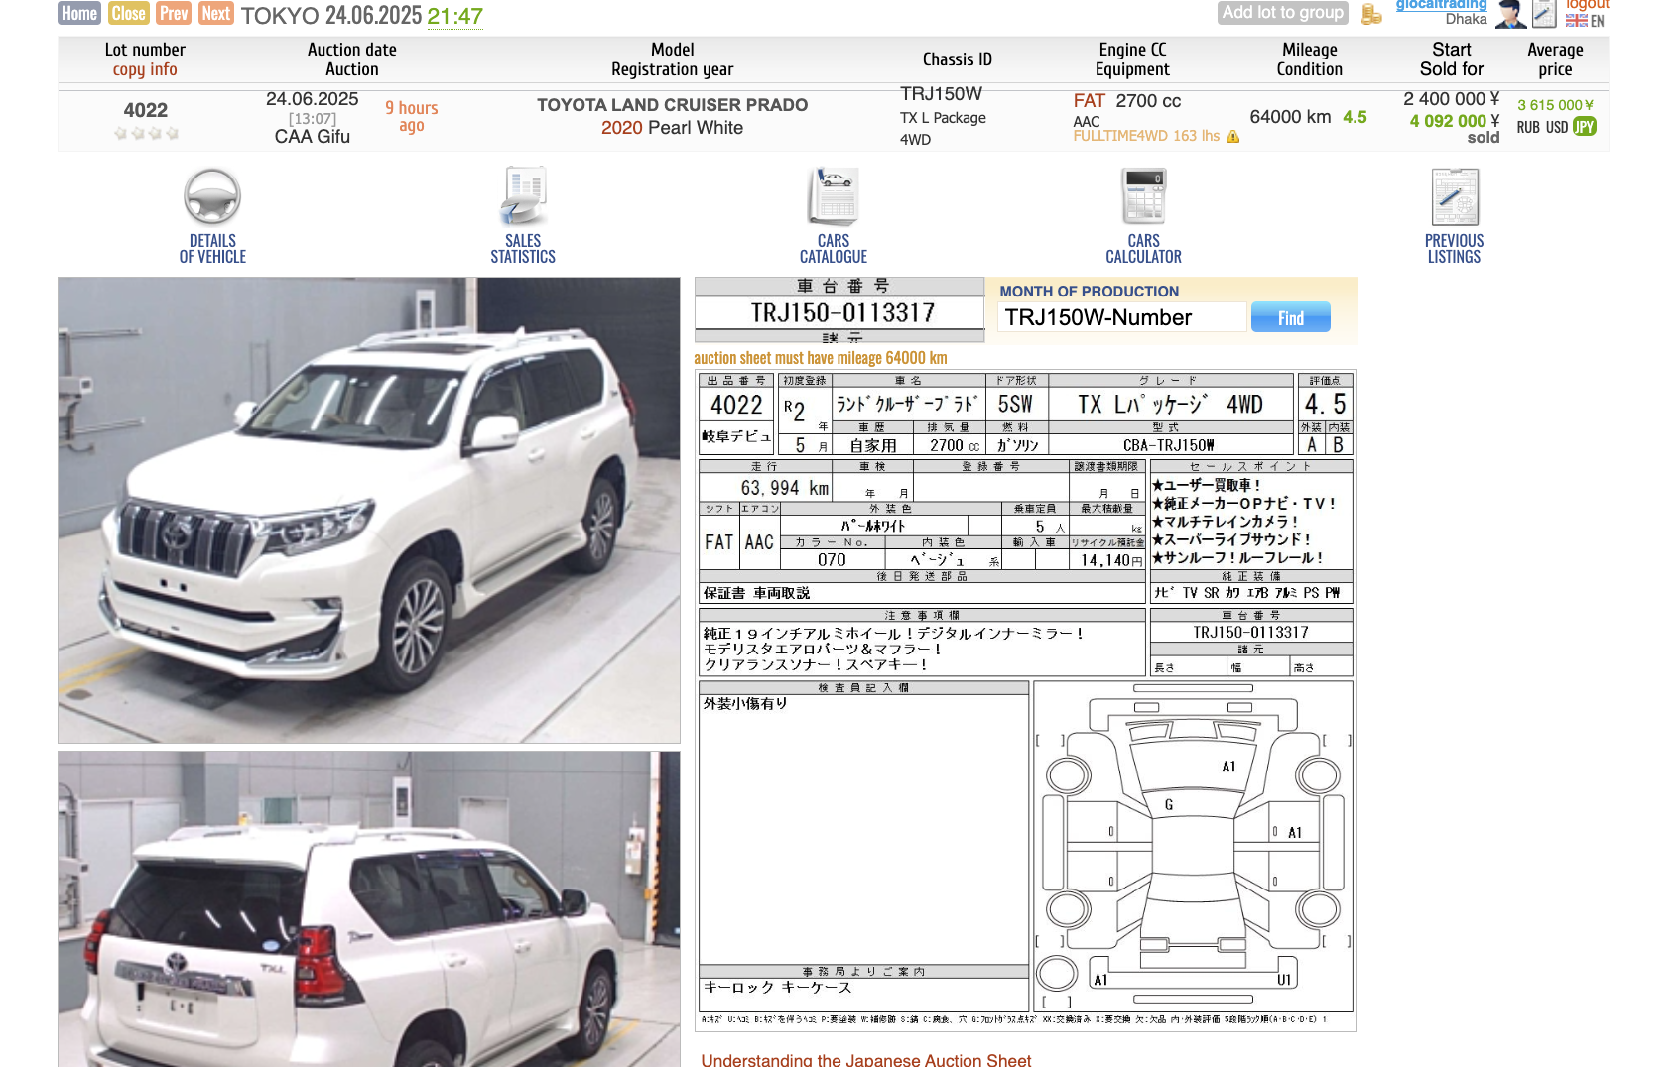Viewport: 1679px width, 1067px height.
Task: Click the UK flag language icon
Action: tap(1576, 20)
